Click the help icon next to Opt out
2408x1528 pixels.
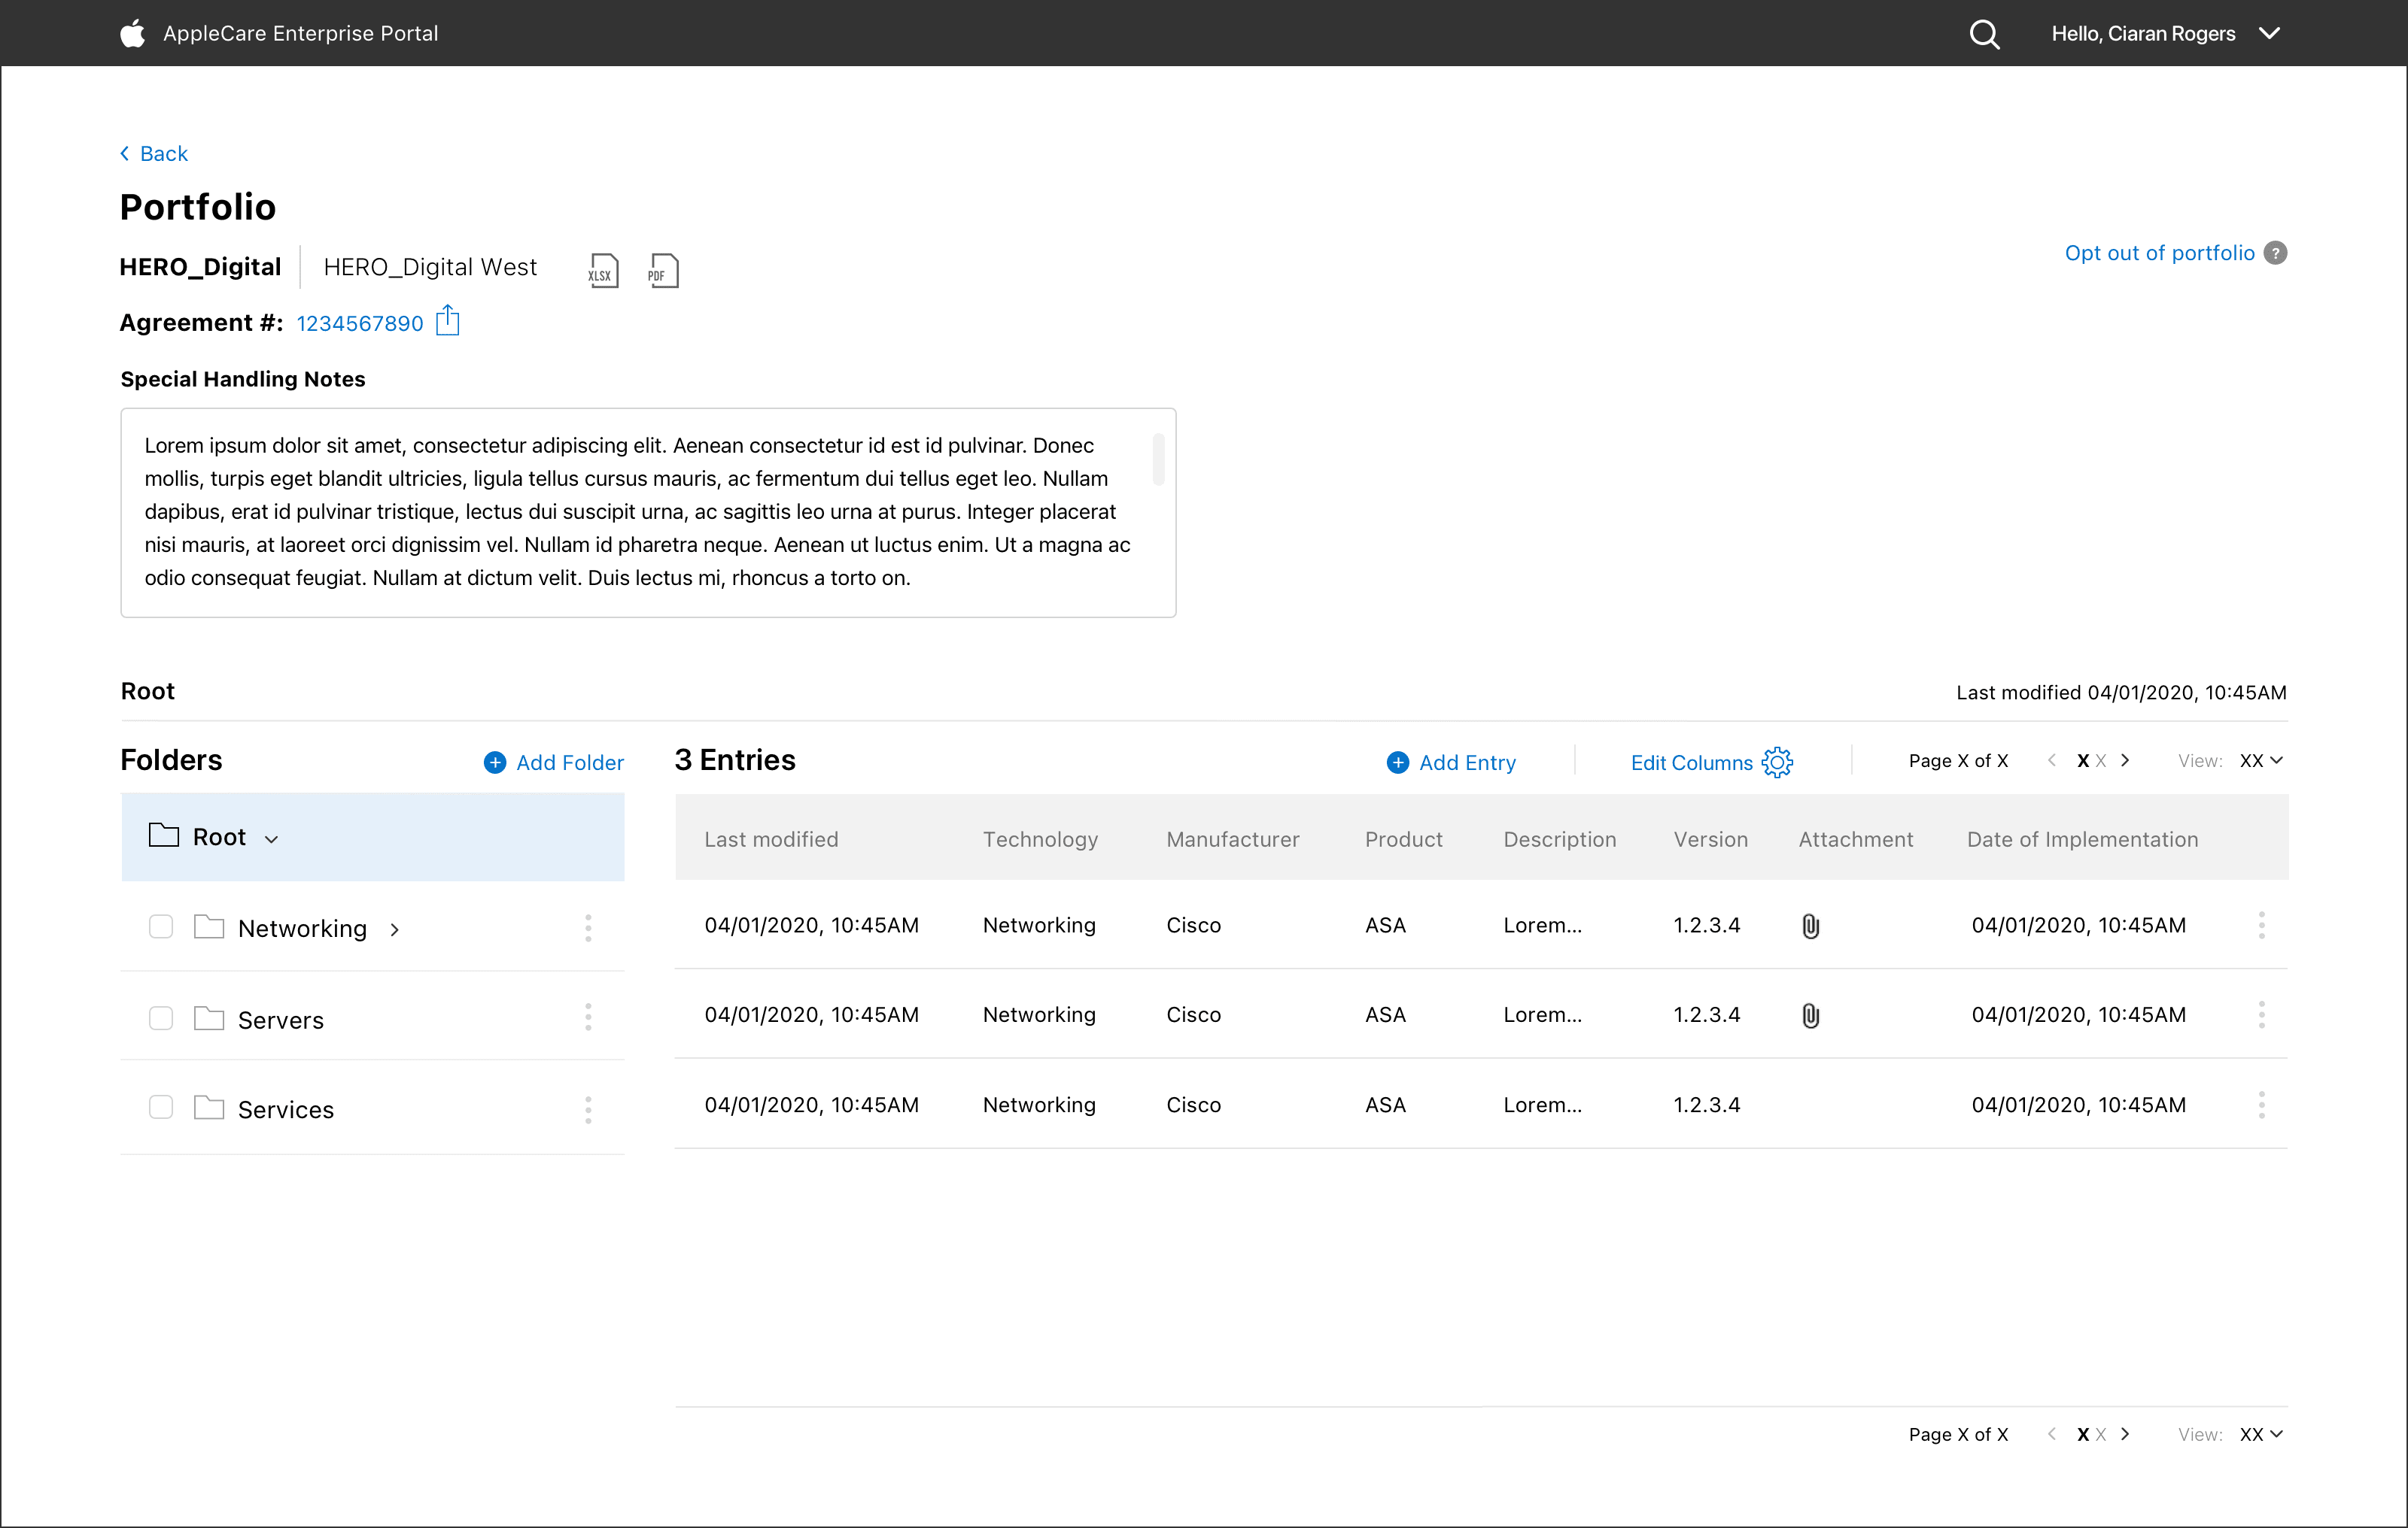(2276, 253)
